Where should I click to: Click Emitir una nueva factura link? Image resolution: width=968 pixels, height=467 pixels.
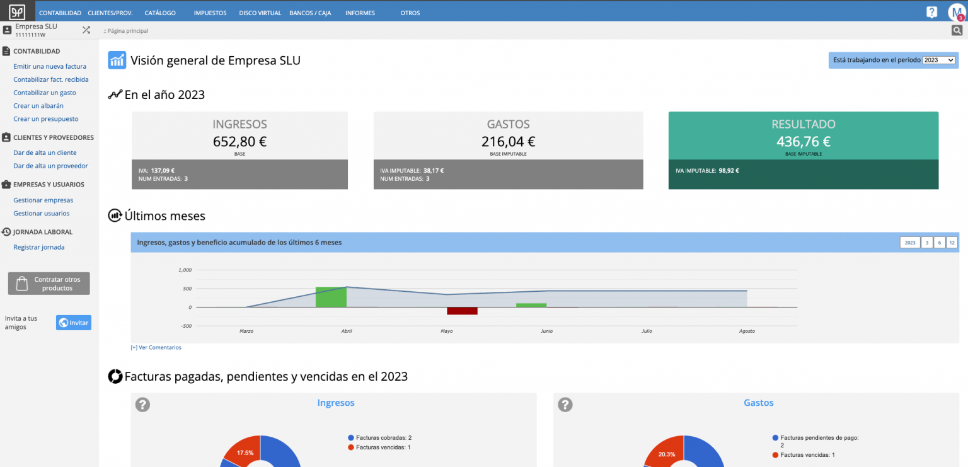pos(50,66)
